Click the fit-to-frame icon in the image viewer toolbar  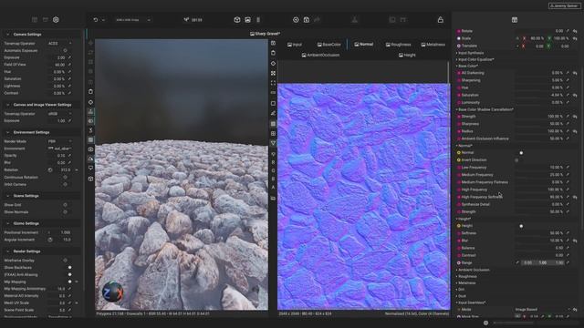pos(273,83)
